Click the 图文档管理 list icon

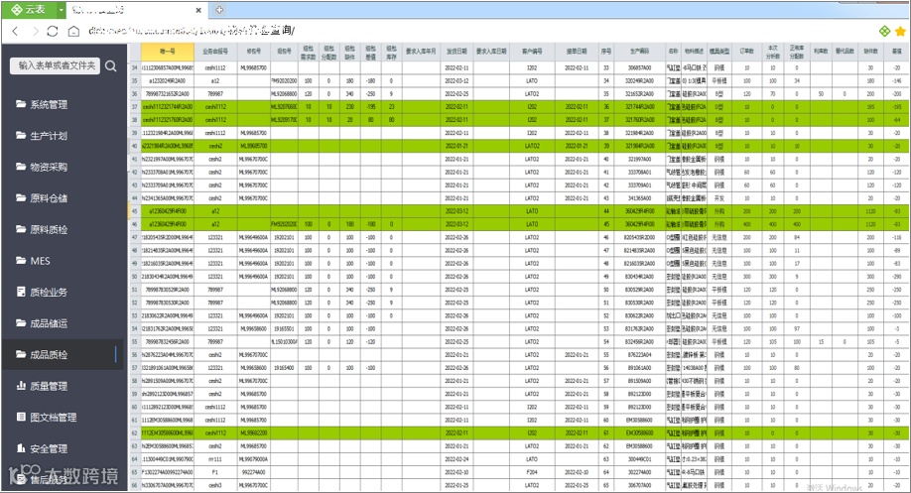[x=21, y=417]
